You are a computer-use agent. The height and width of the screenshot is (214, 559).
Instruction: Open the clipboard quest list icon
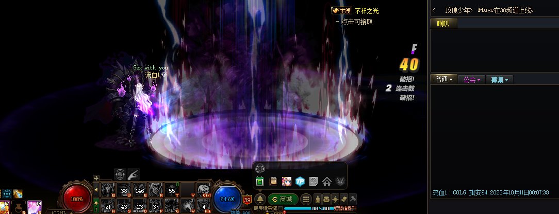[273, 181]
